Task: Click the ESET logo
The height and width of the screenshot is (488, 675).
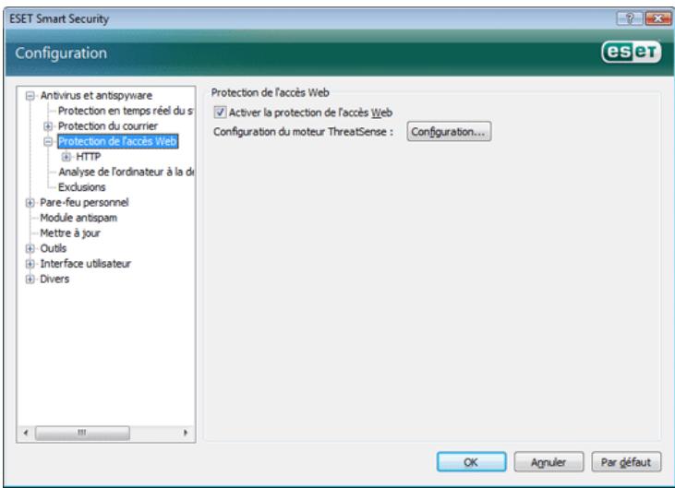Action: click(631, 53)
